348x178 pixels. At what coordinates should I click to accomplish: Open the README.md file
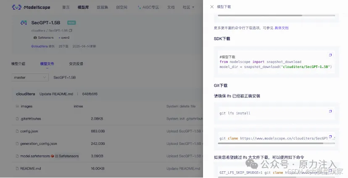coord(31,168)
